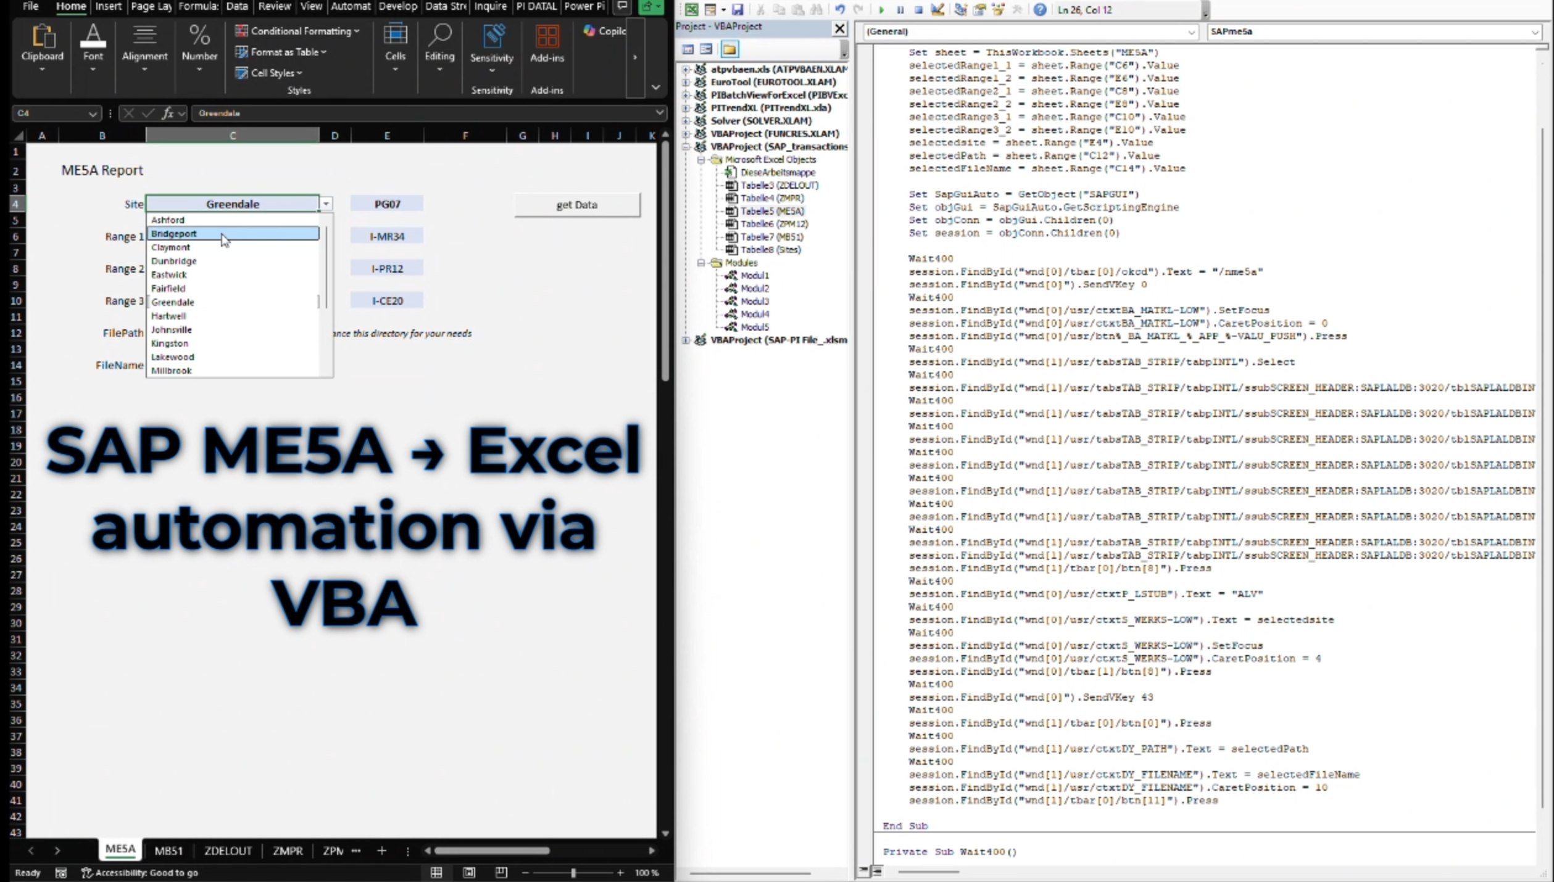Expand Solver (SOLVER.XLAM) project node
Image resolution: width=1554 pixels, height=882 pixels.
pyautogui.click(x=686, y=121)
